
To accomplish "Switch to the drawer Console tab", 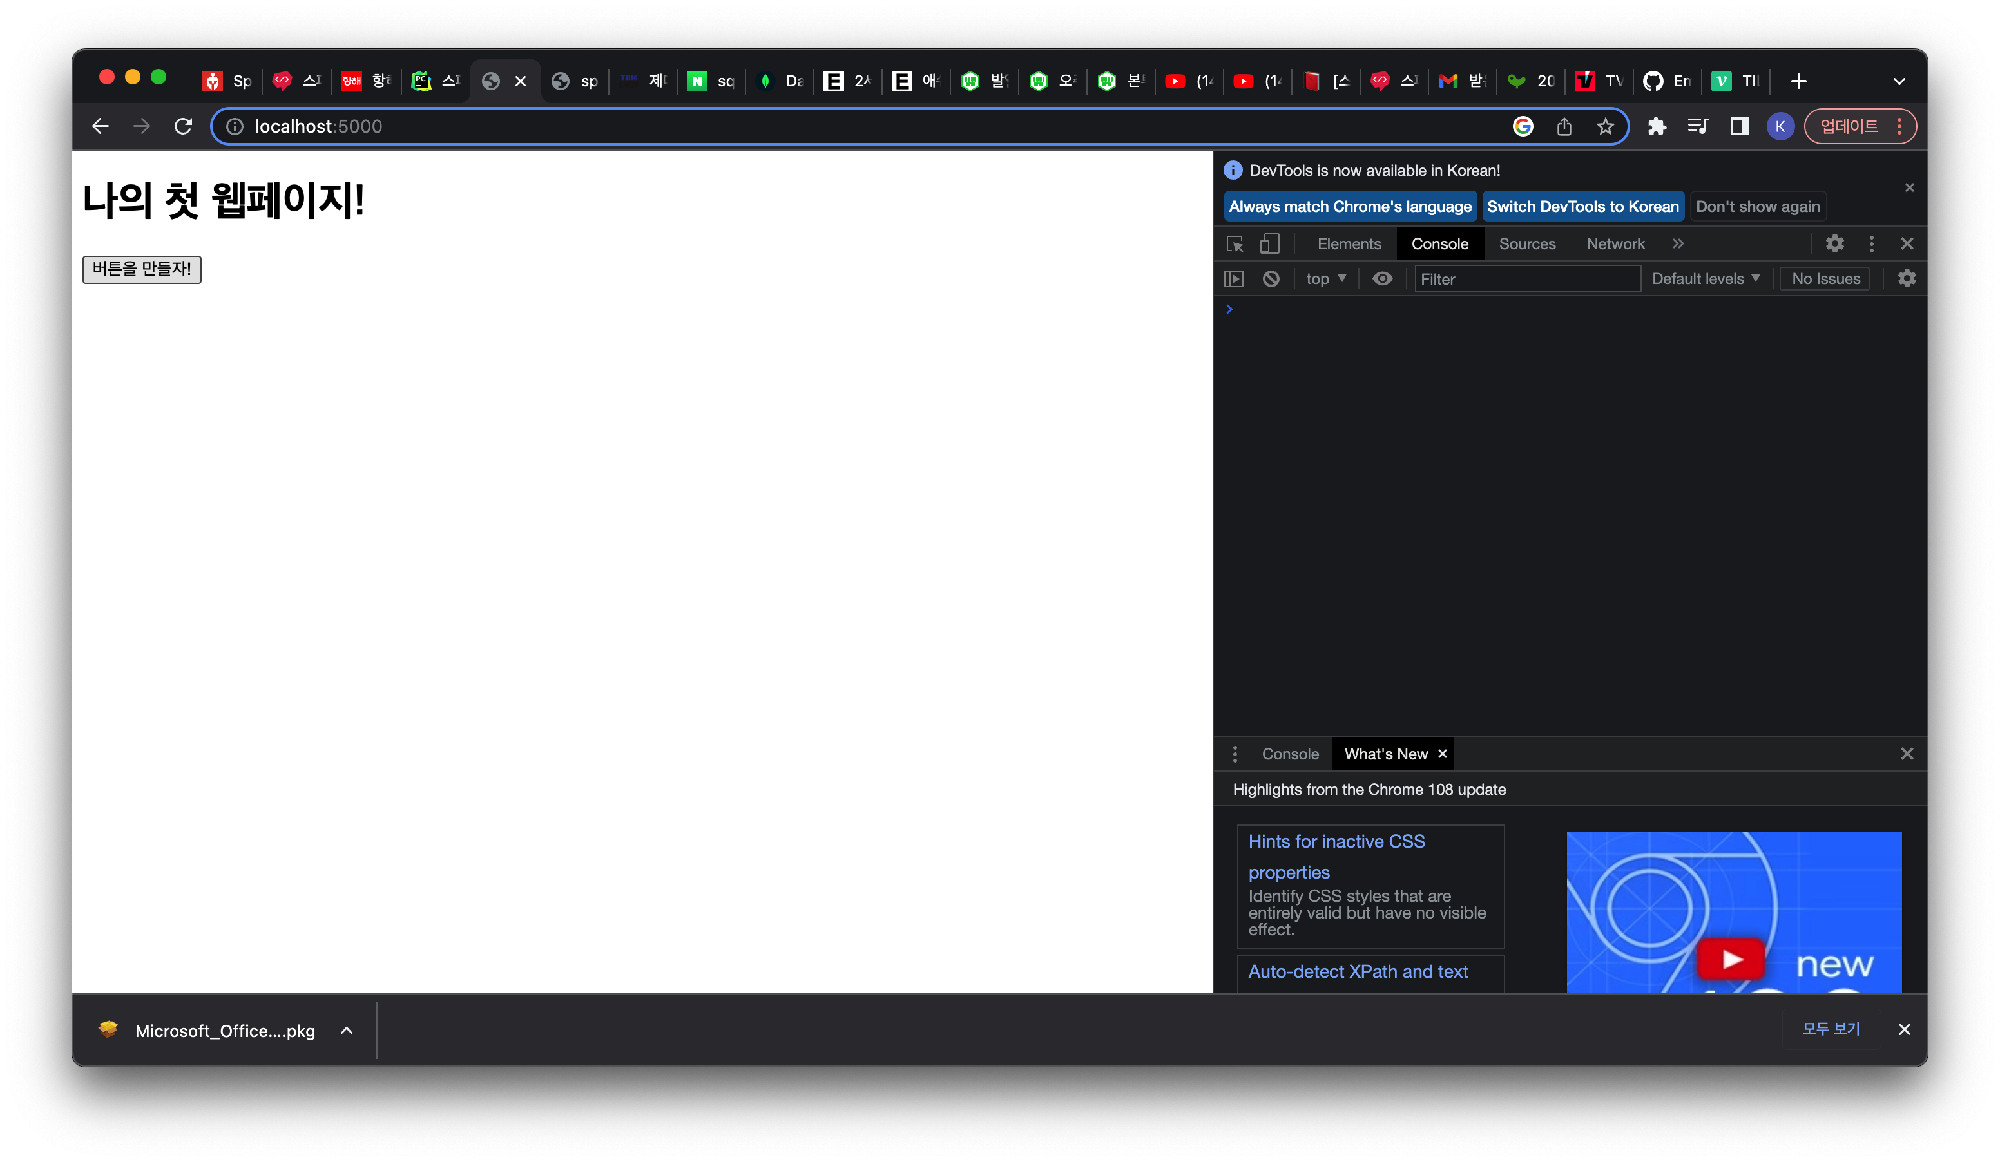I will (1290, 754).
